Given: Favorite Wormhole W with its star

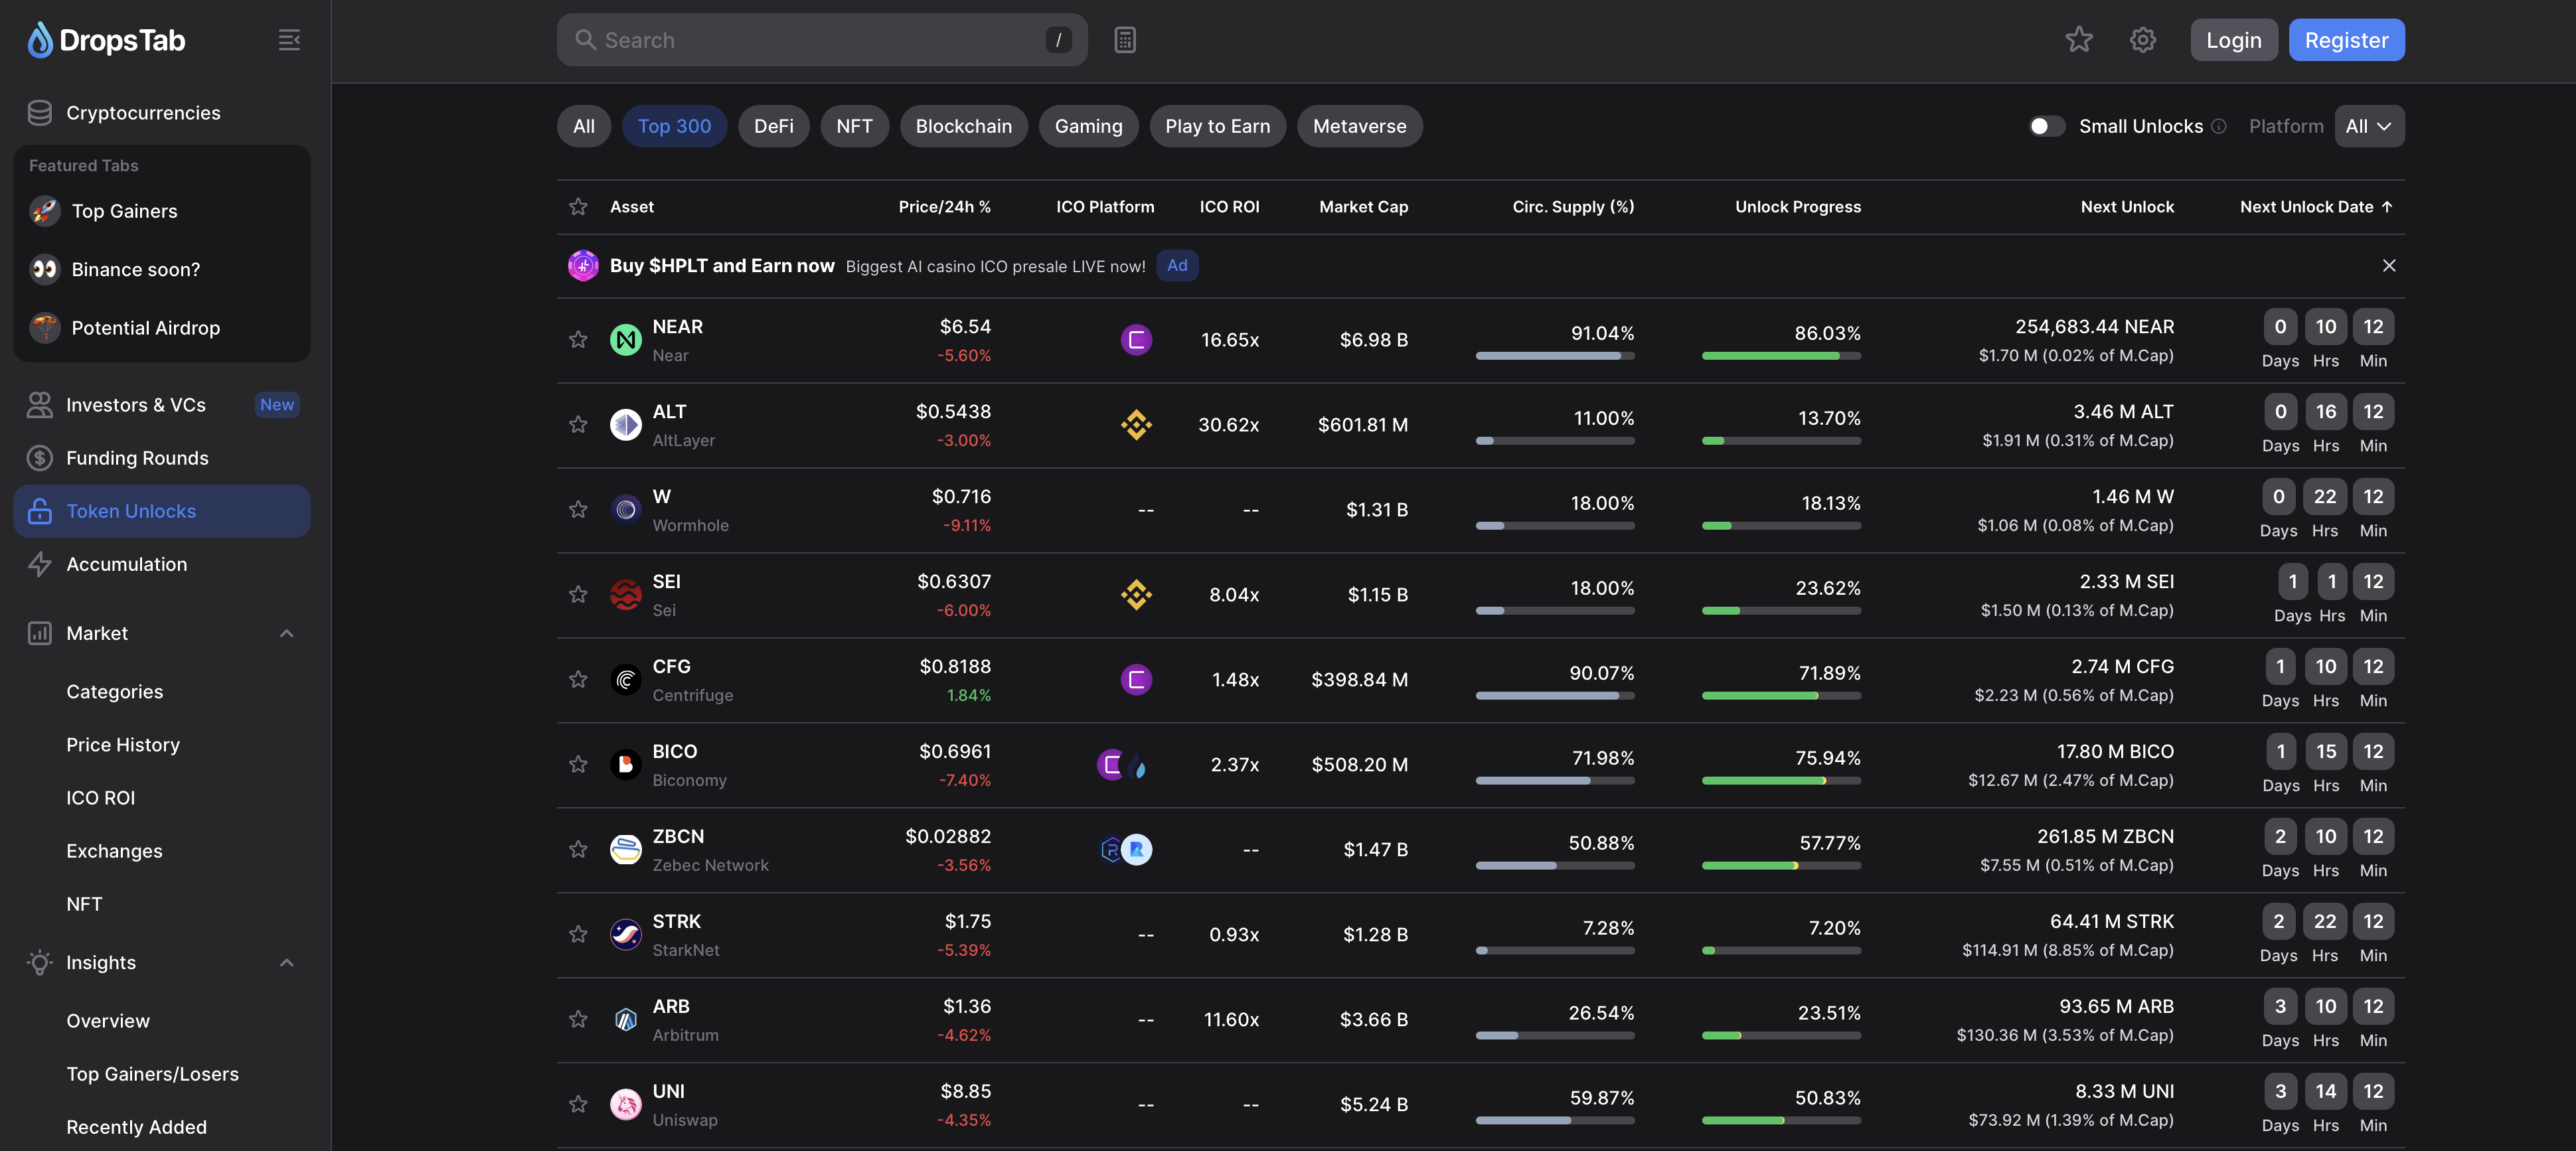Looking at the screenshot, I should click(x=578, y=510).
